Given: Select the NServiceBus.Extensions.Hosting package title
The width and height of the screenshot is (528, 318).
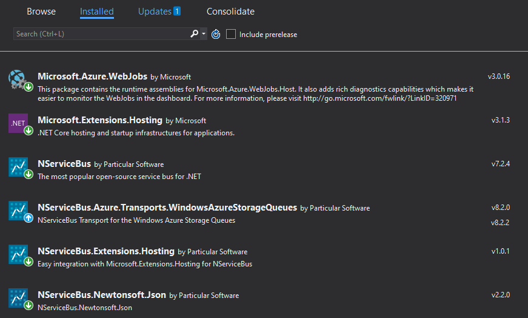Looking at the screenshot, I should pyautogui.click(x=106, y=251).
